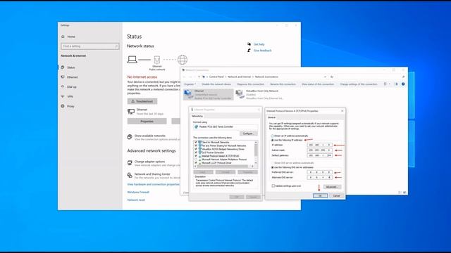Viewport: 451px width, 253px height.
Task: Click the IP address input field
Action: point(320,145)
